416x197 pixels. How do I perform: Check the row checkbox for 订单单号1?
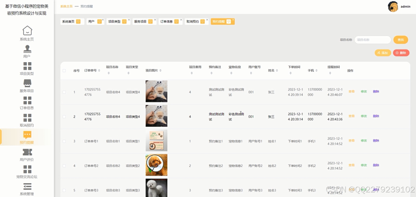[64, 141]
